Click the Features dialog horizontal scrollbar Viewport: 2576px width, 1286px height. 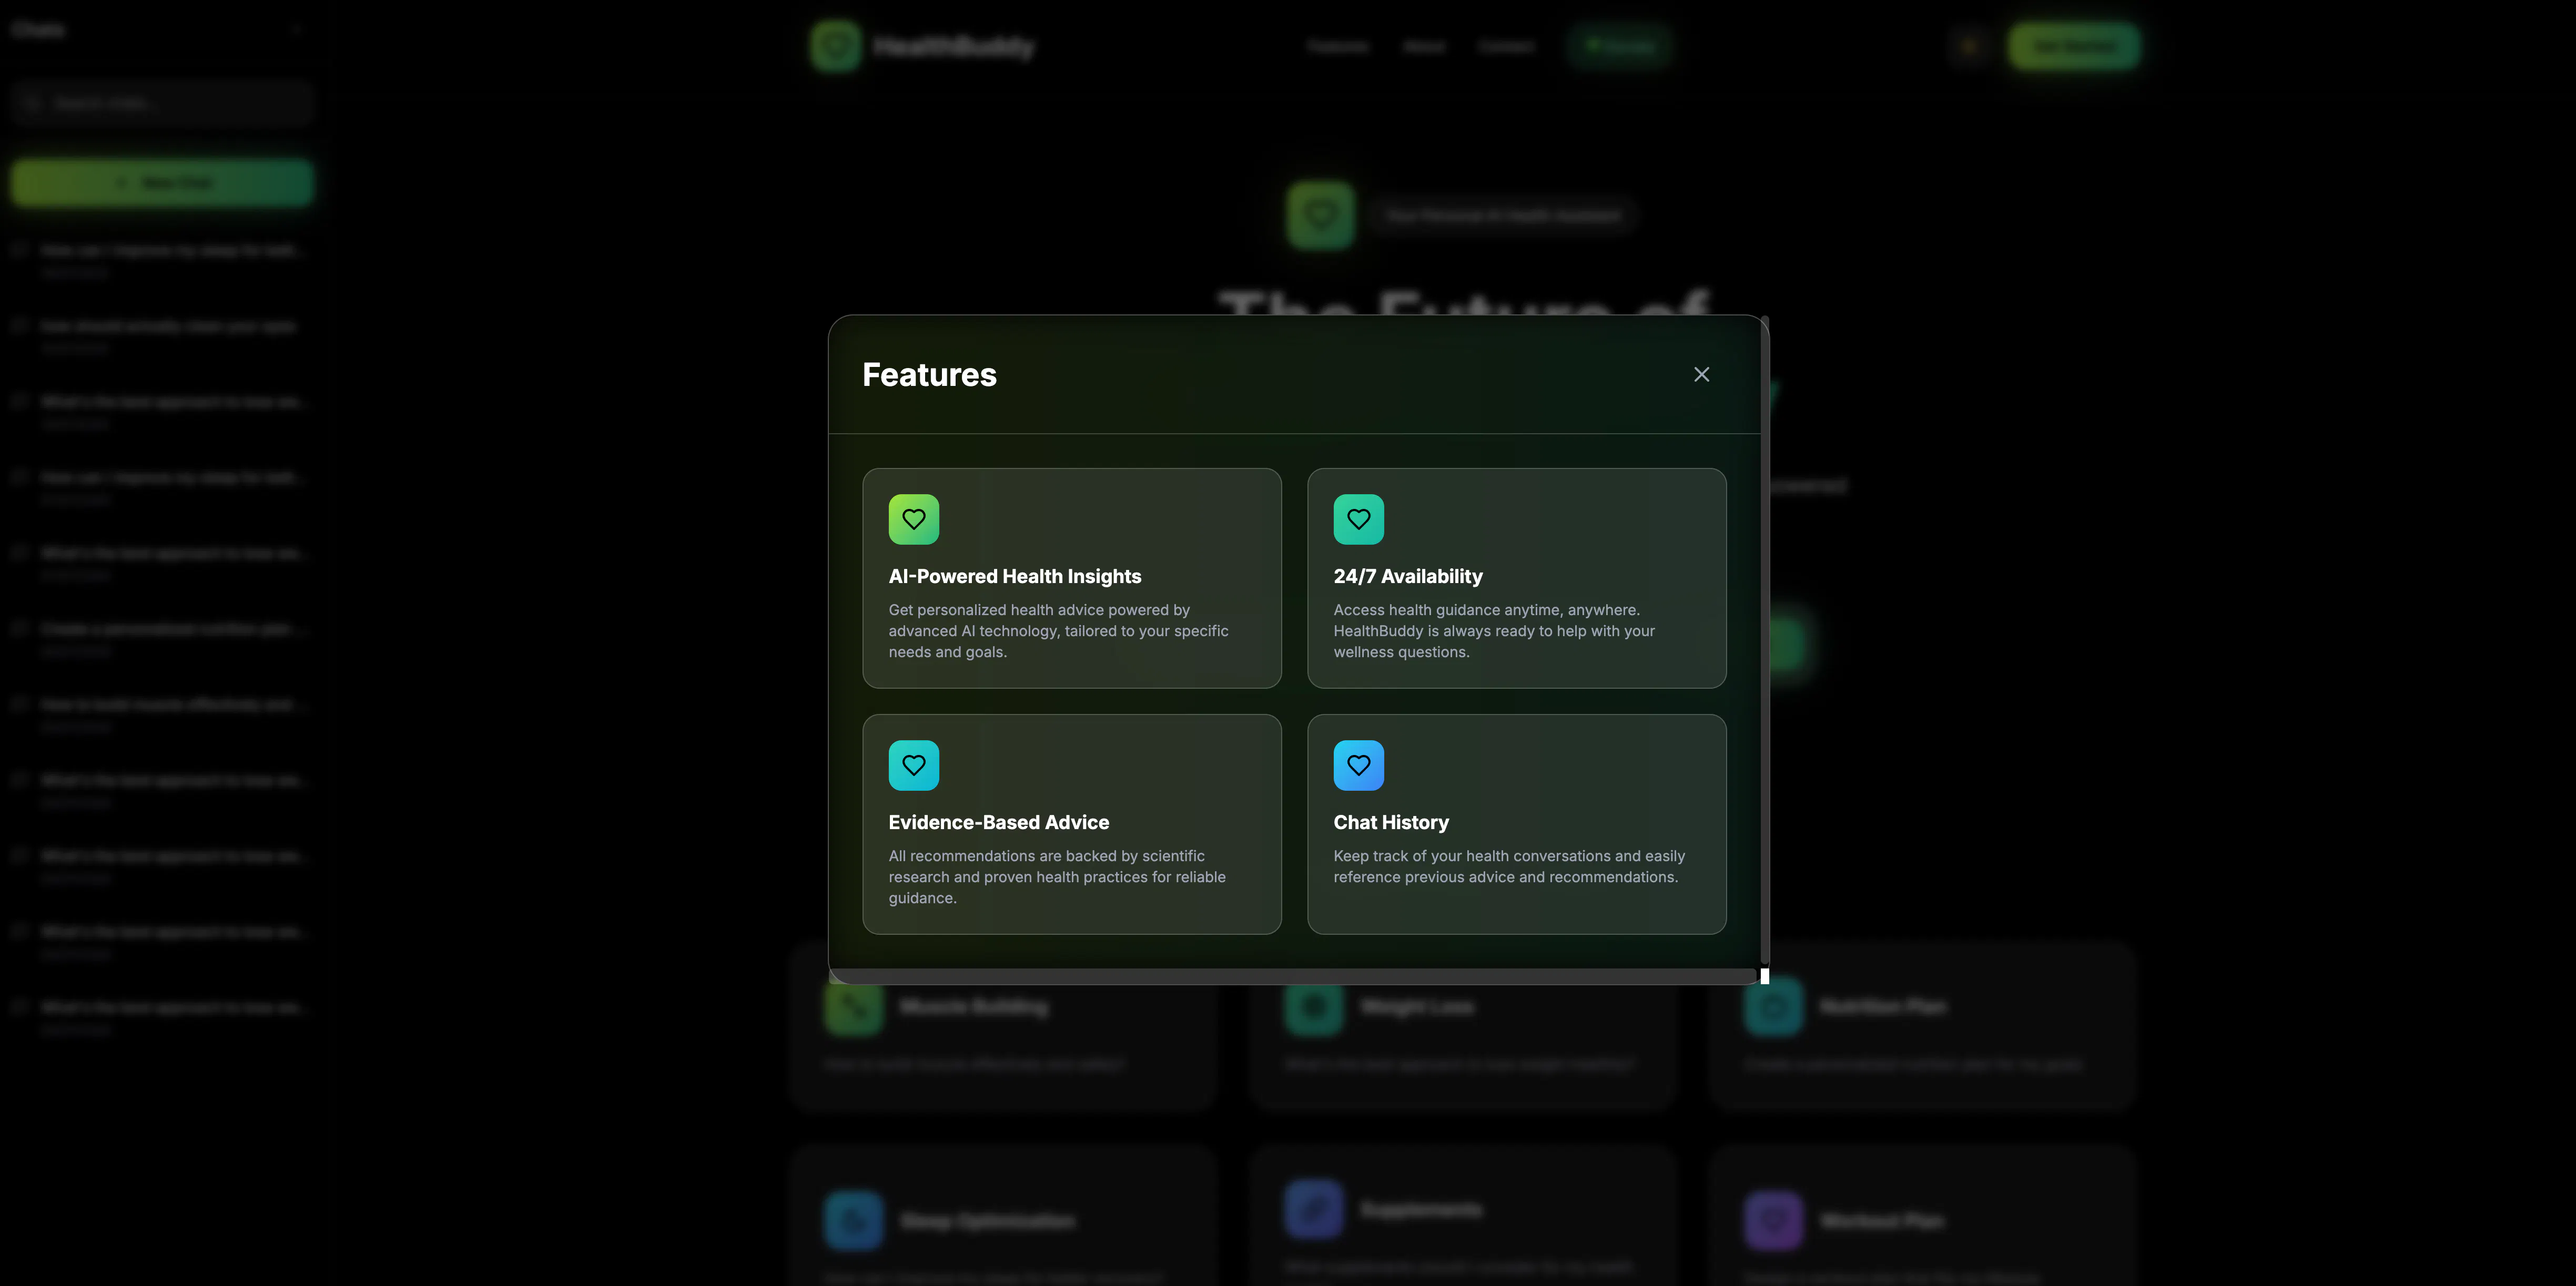1293,975
